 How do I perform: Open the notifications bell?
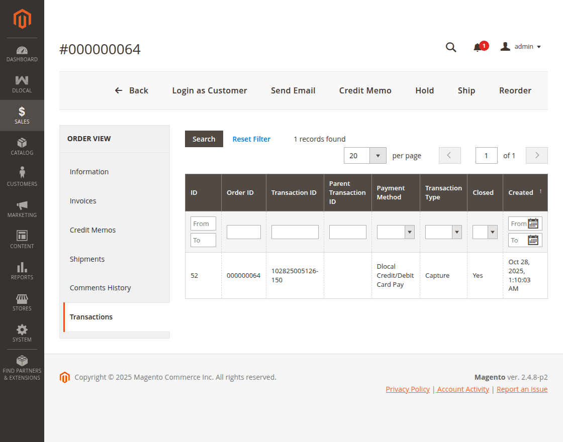point(477,46)
